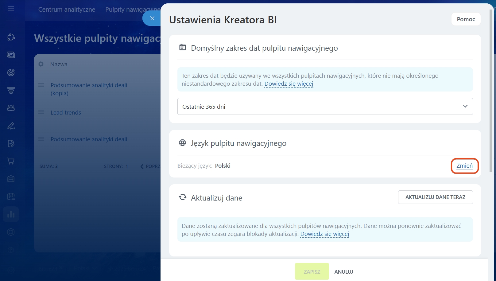Open the Lead trends dashboard
496x281 pixels.
point(66,113)
